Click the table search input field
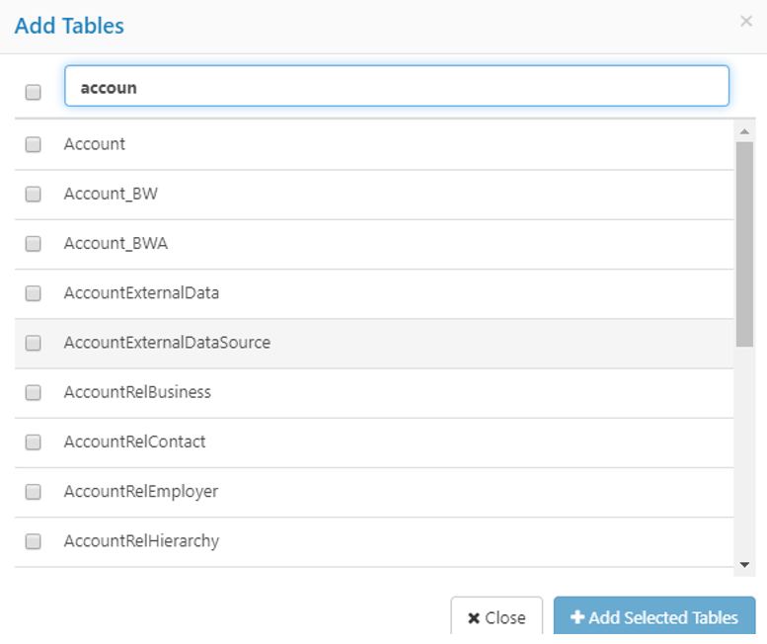This screenshot has height=644, width=767. pyautogui.click(x=396, y=87)
